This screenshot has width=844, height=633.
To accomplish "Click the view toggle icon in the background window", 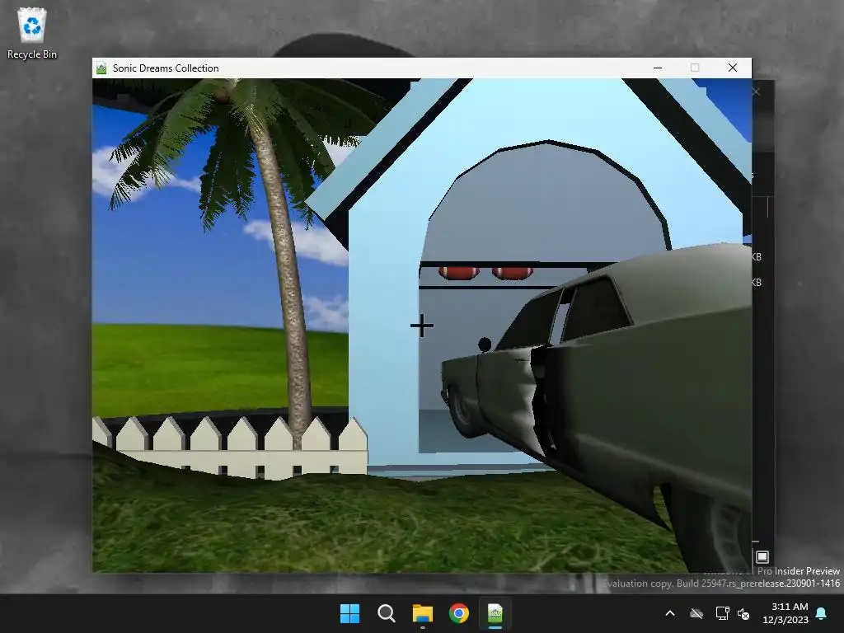I will coord(762,556).
